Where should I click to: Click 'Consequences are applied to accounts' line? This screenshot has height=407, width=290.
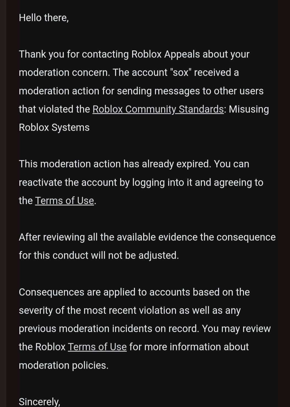134,292
